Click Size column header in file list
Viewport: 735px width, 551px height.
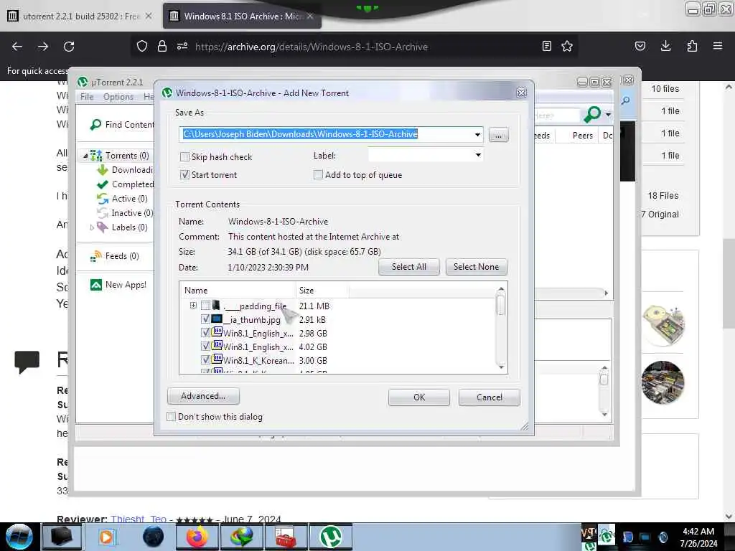[322, 290]
